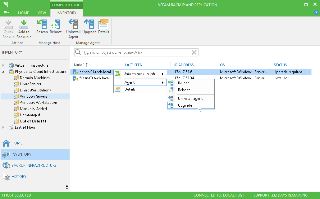The image size is (320, 199).
Task: Select the Linux Servers group
Action: (30, 84)
